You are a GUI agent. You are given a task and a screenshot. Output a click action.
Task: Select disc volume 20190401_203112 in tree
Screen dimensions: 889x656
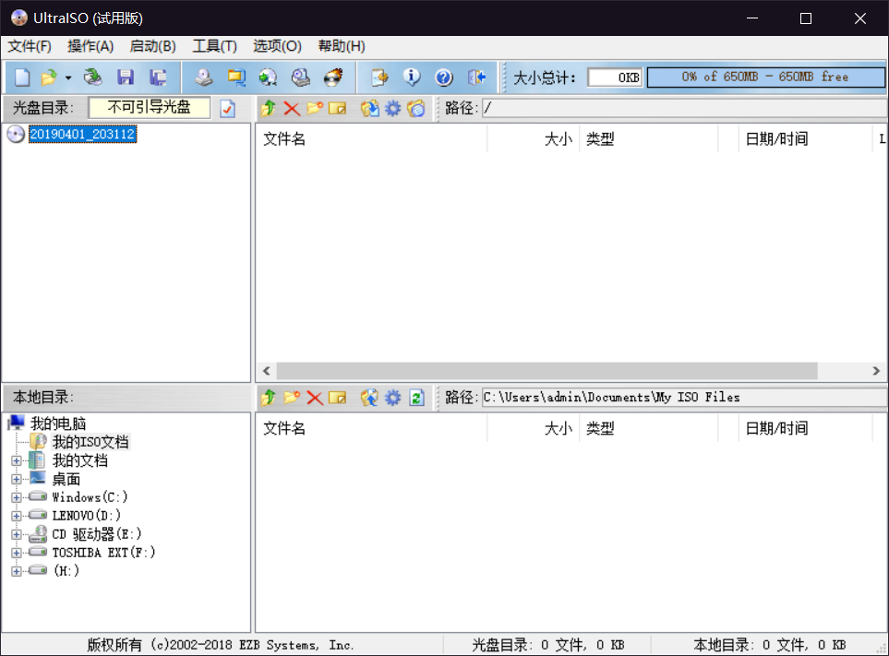tap(83, 135)
